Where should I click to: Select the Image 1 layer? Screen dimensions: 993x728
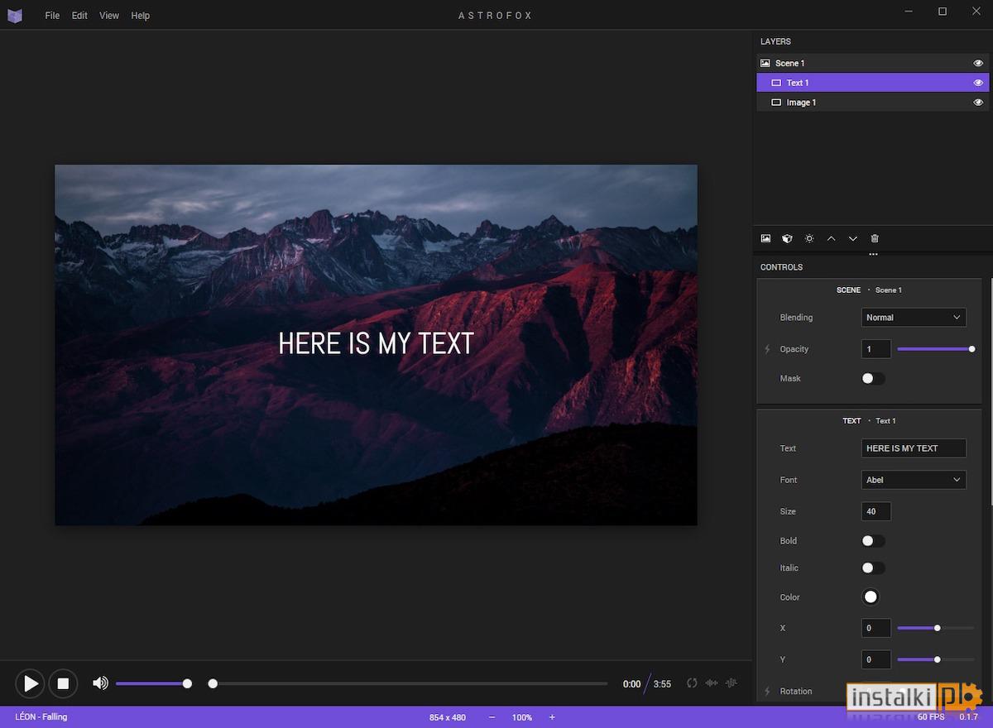coord(873,103)
